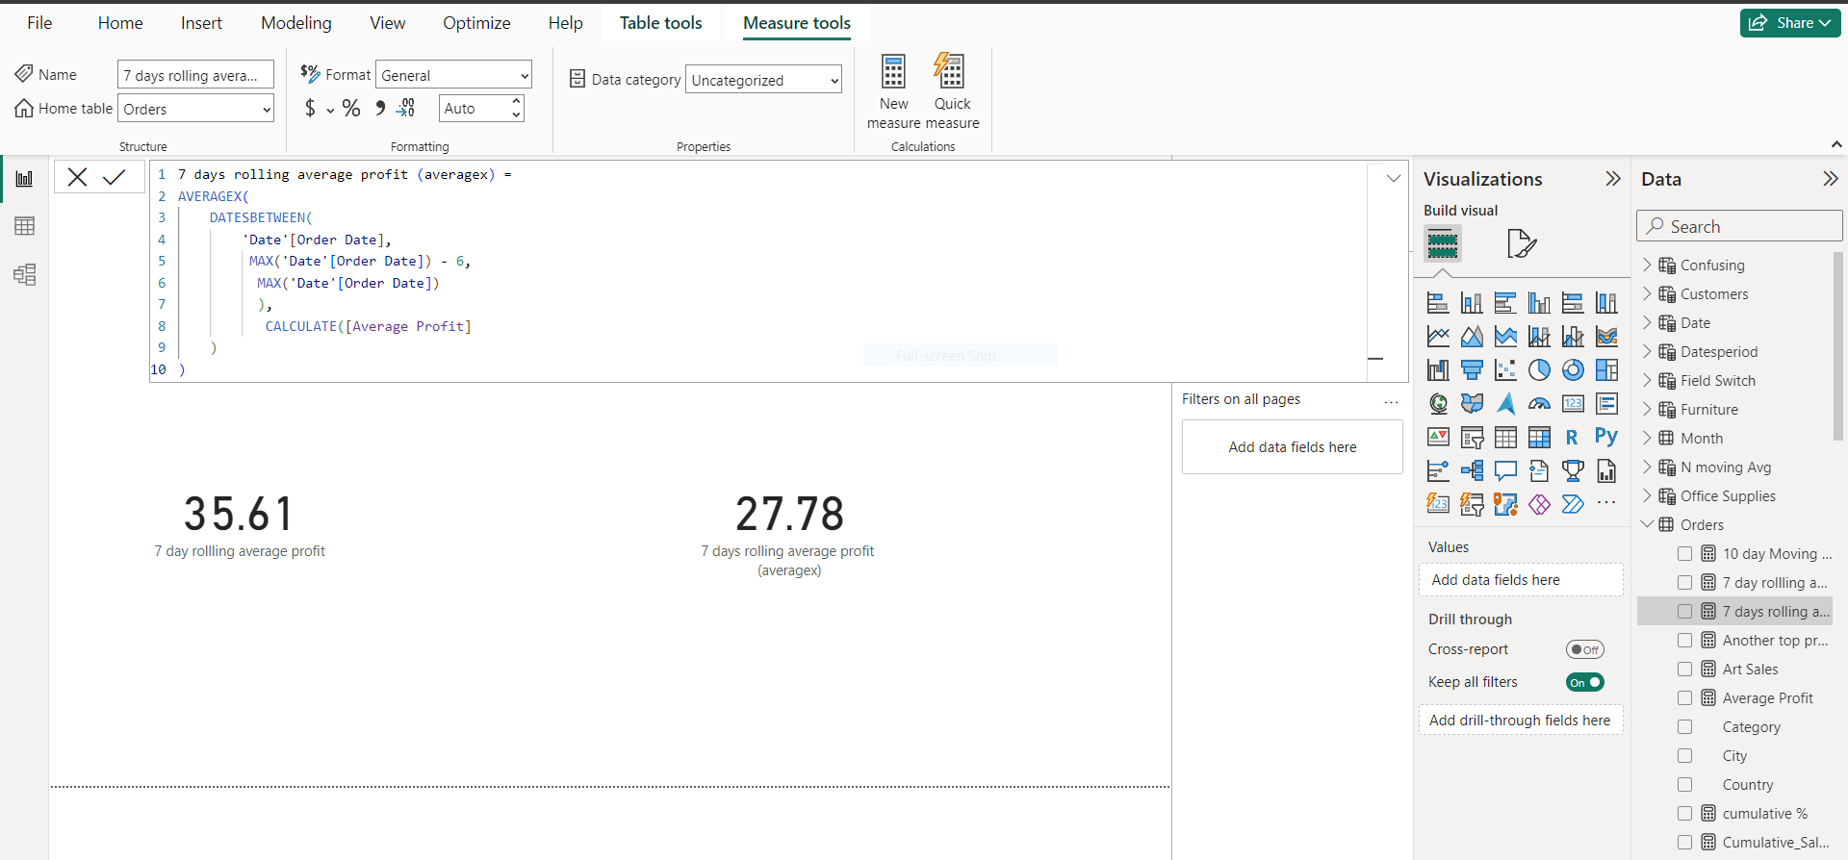Open Data category dropdown

763,80
